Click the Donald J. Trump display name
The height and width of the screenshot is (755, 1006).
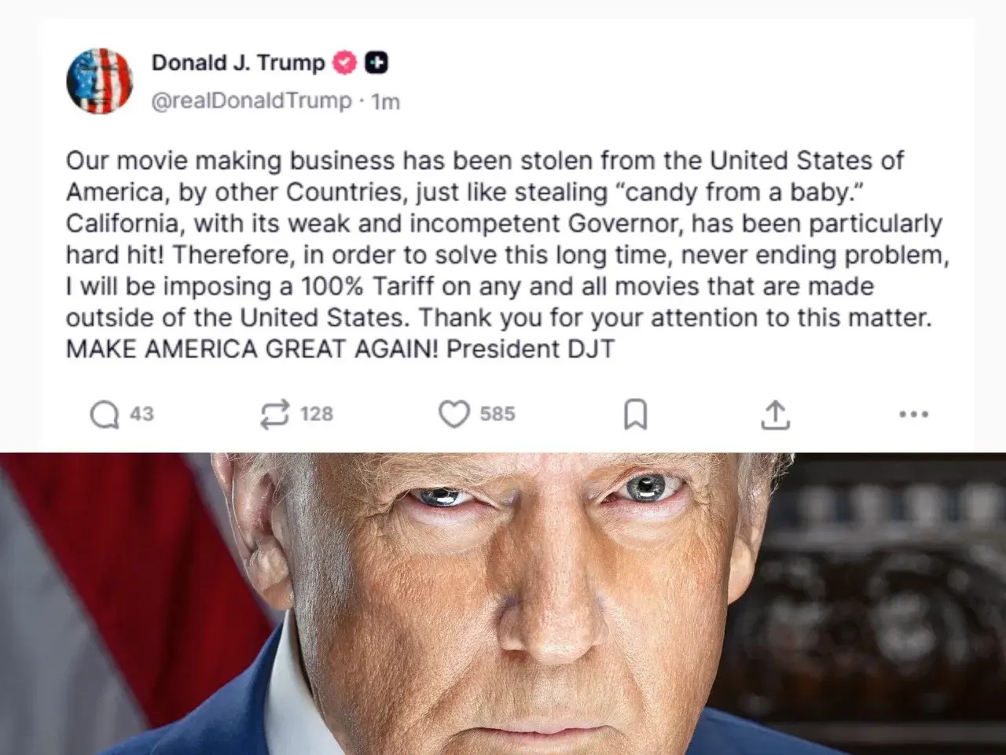(x=238, y=63)
